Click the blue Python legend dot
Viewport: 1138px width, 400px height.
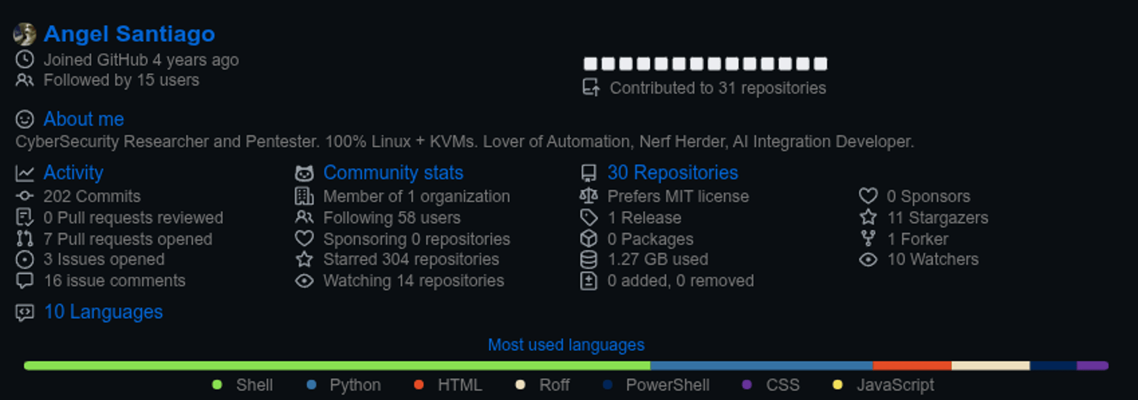click(x=311, y=385)
